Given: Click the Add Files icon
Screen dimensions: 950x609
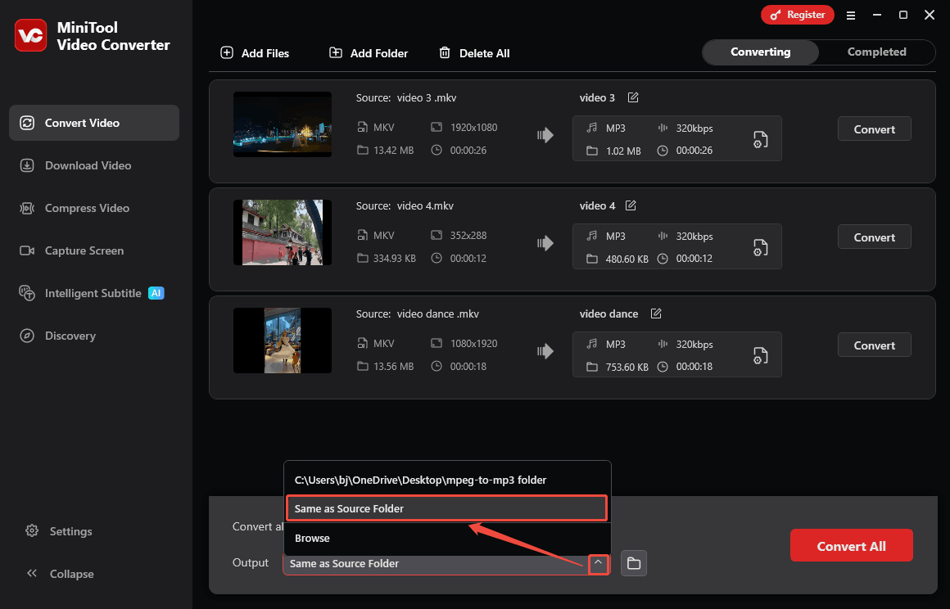Looking at the screenshot, I should point(226,52).
